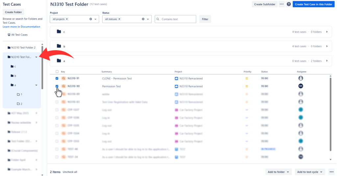Click the Permission Test summary of N3310-90
Viewport: 337px width, 176px height.
(111, 86)
